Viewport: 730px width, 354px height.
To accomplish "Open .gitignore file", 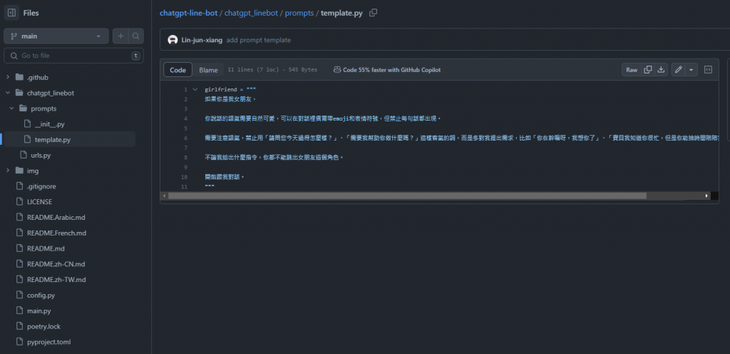I will coord(41,186).
